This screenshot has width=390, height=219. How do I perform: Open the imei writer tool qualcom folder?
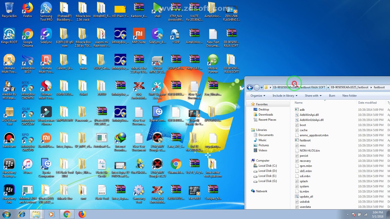click(x=213, y=168)
